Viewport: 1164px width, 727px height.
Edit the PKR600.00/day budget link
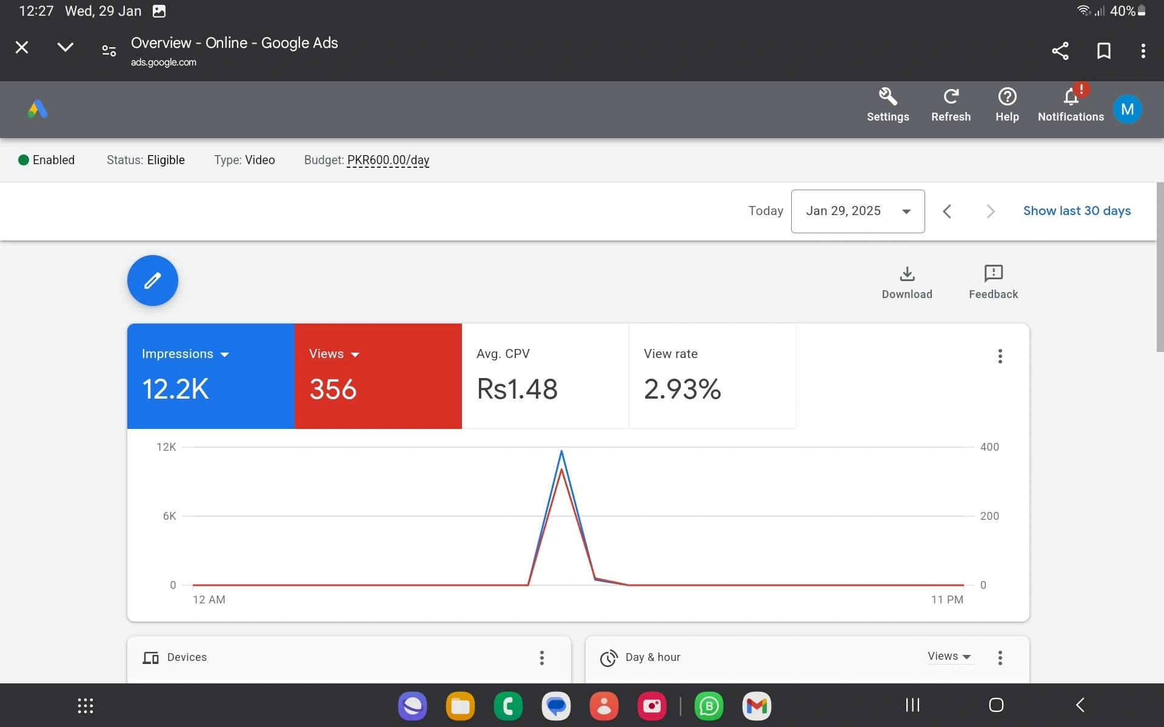tap(388, 160)
